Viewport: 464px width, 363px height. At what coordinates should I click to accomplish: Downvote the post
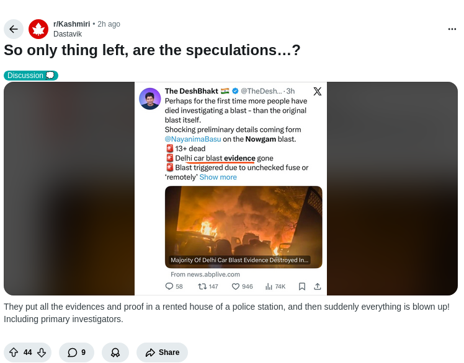[x=42, y=352]
